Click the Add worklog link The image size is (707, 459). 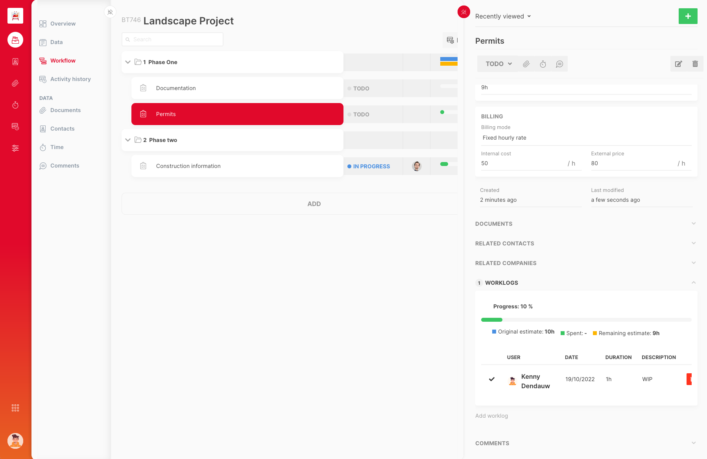coord(491,416)
